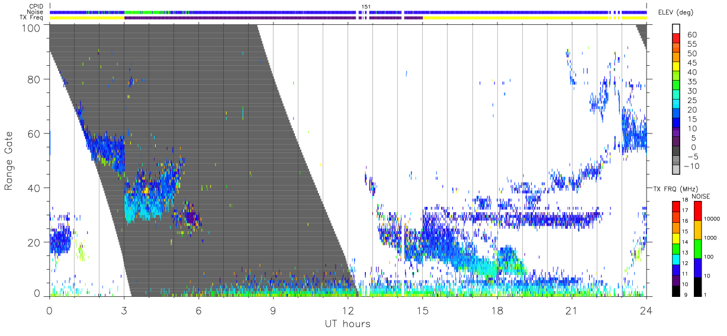Click the "-10" label on ELEV colorbar
The image size is (727, 336).
691,166
